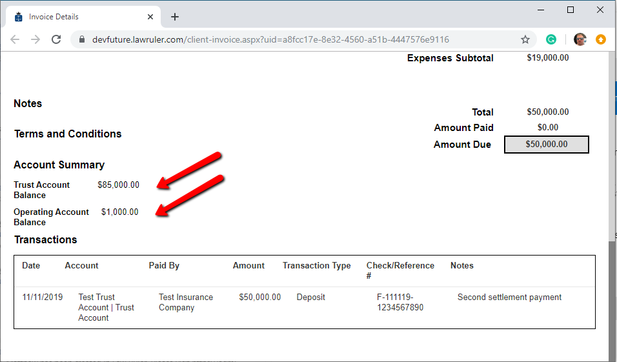Viewport: 617px width, 362px height.
Task: Click the Second settlement payment note
Action: click(x=509, y=297)
